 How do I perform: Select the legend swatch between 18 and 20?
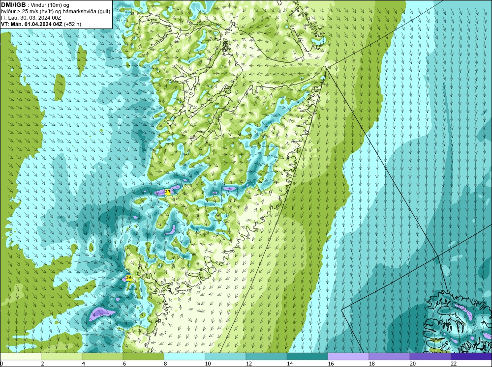click(x=389, y=356)
